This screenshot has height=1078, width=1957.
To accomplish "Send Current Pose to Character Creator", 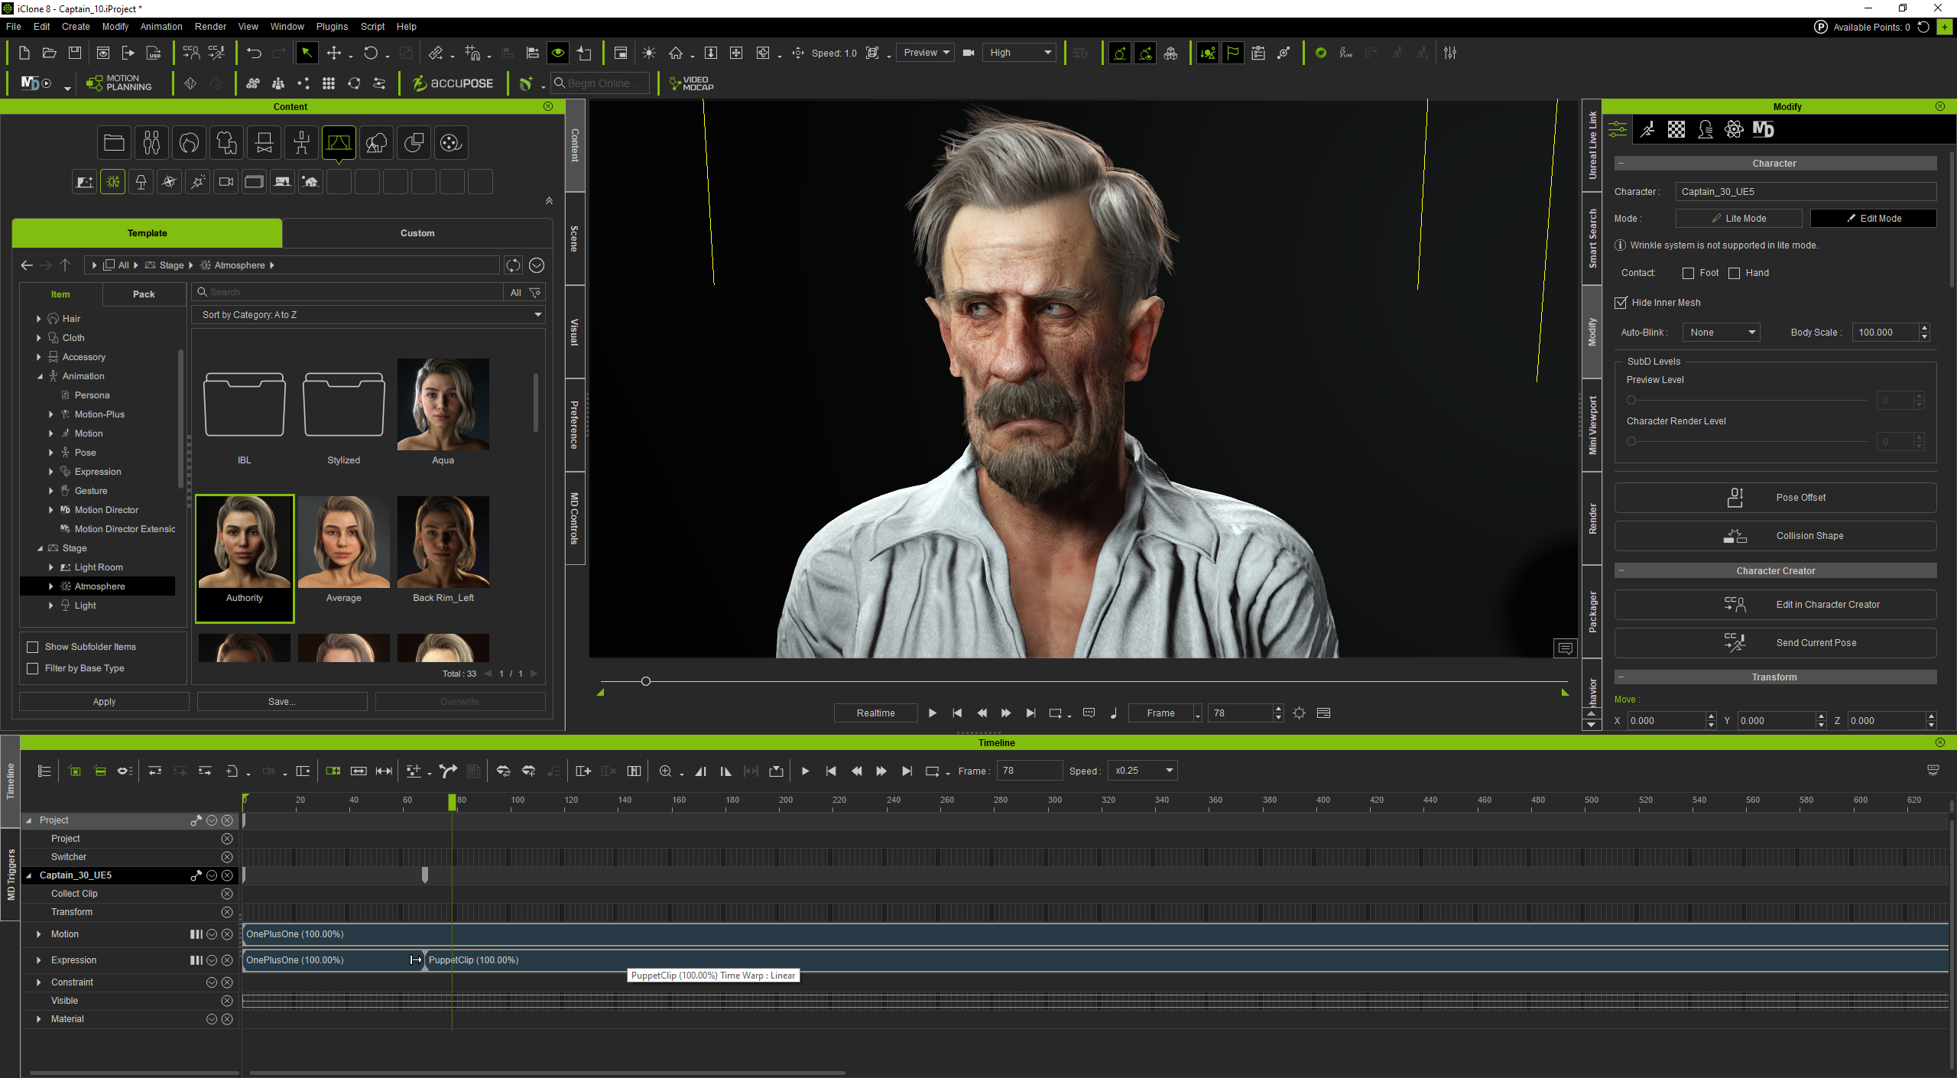I will click(x=1775, y=642).
